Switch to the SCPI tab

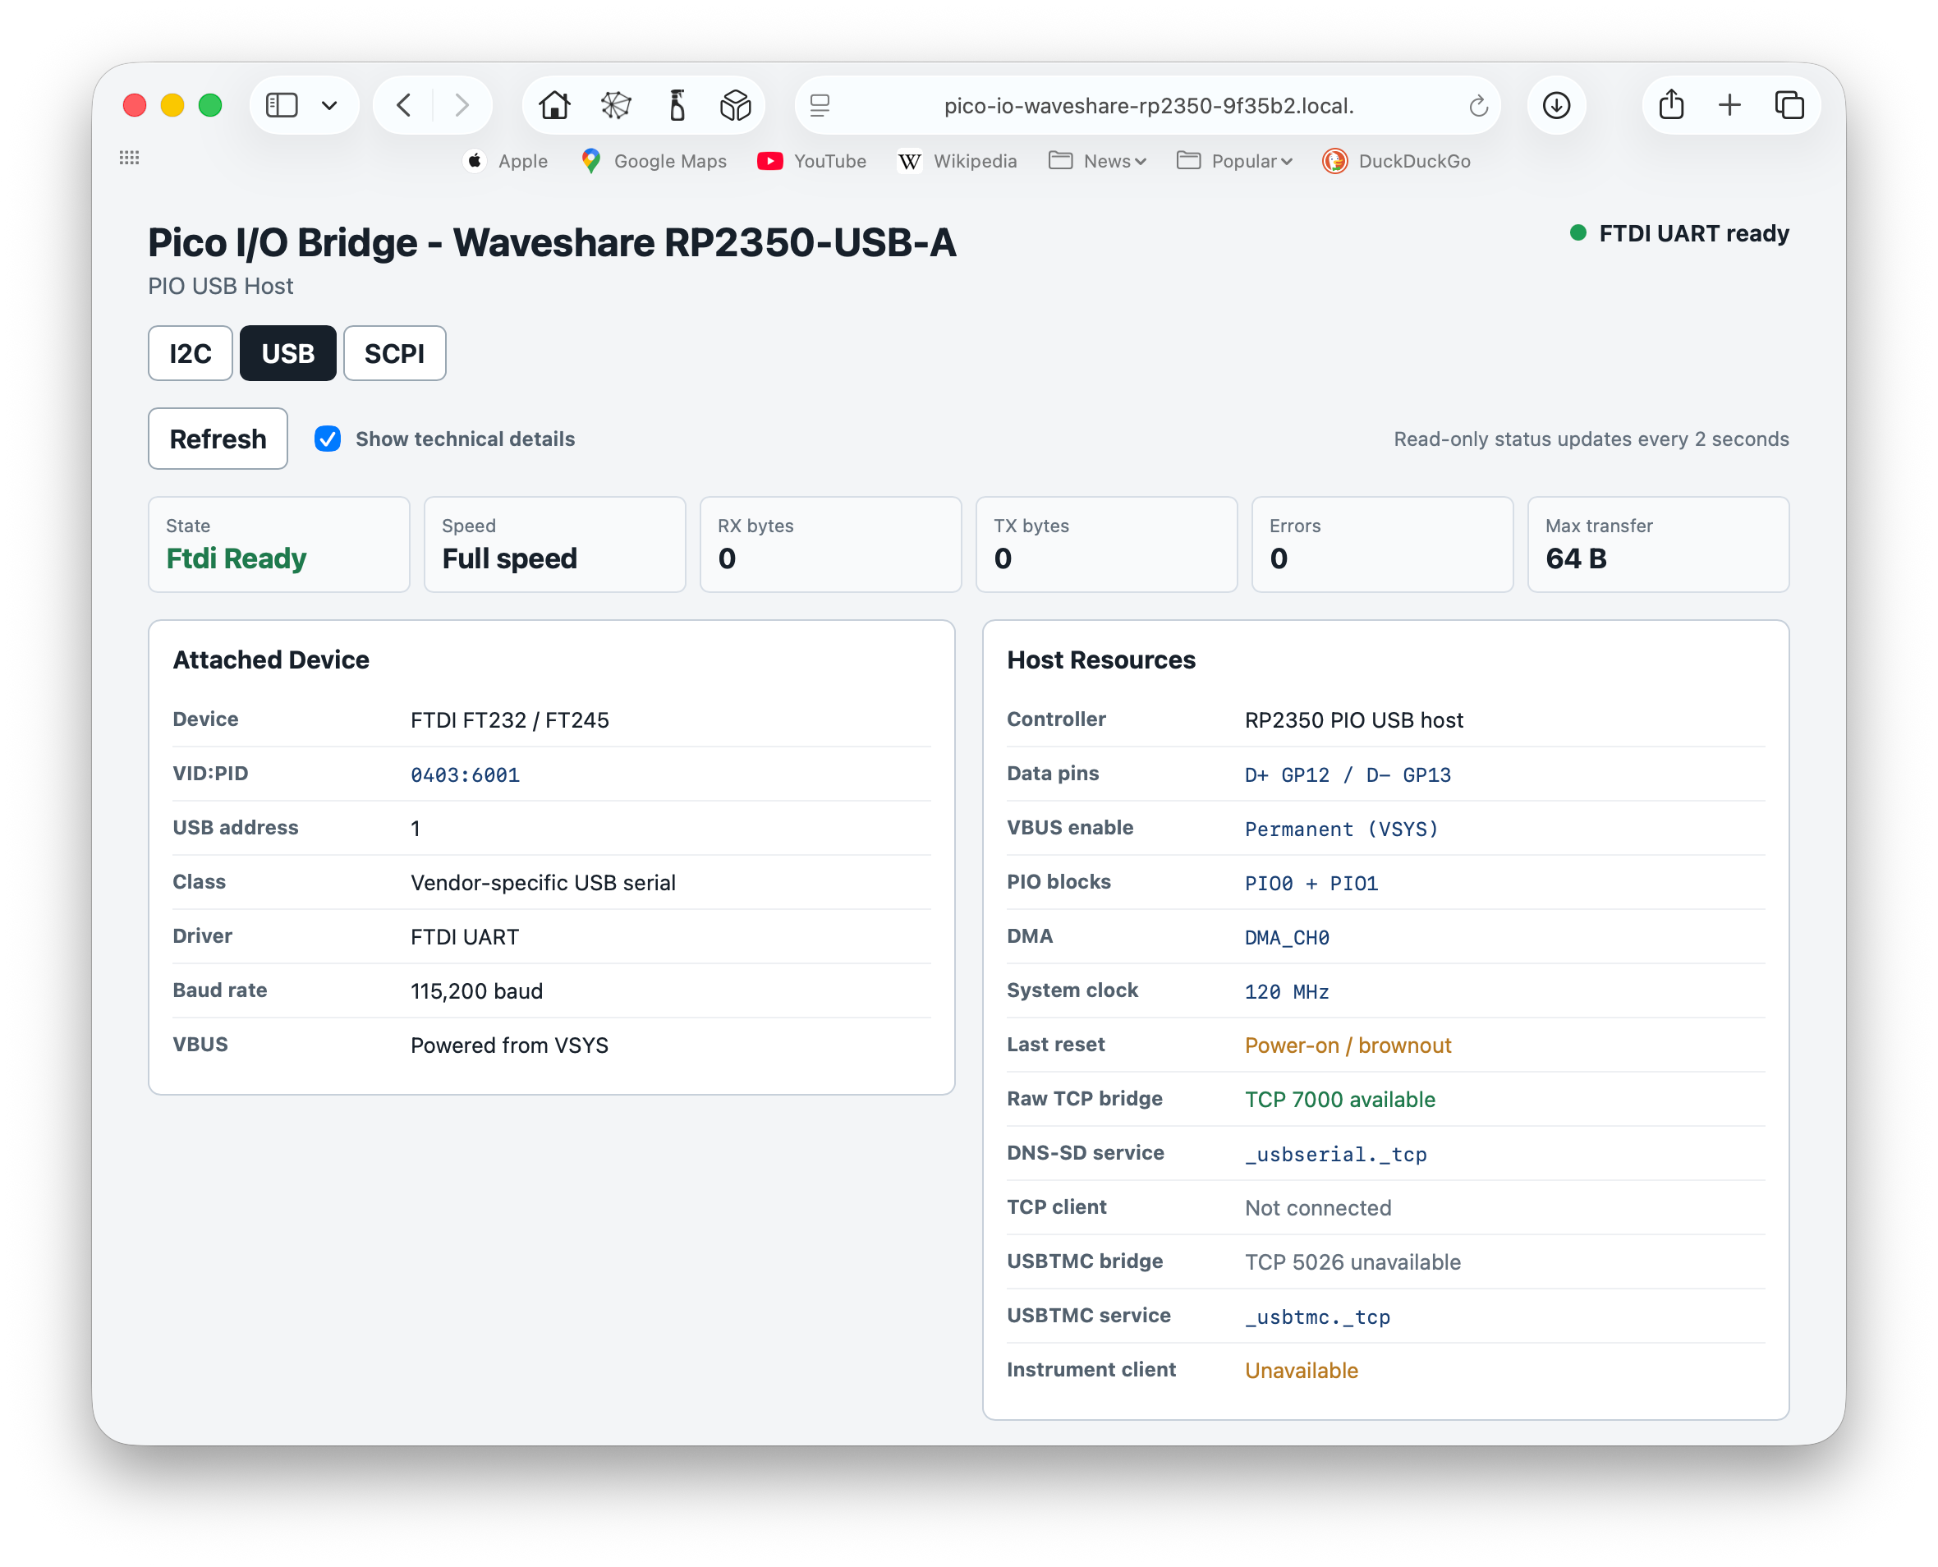[x=394, y=353]
